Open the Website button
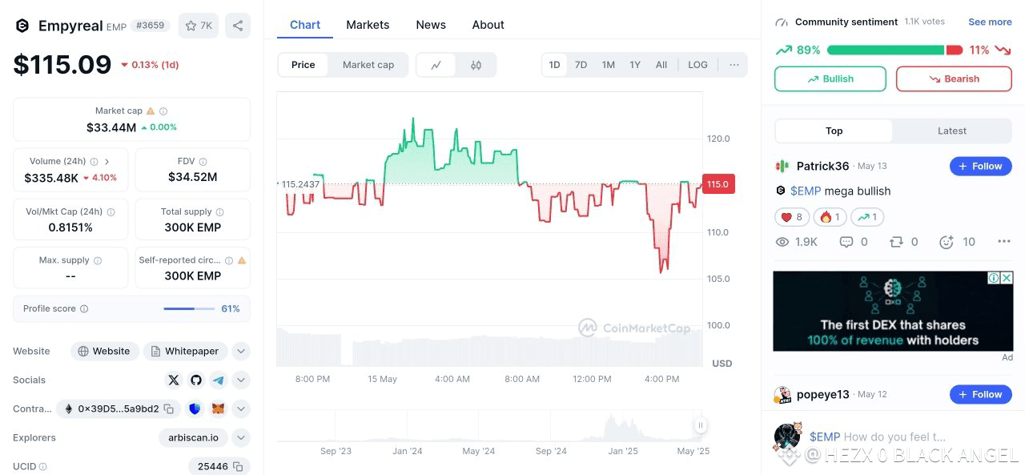Screen dimensions: 1025x475 (105, 352)
